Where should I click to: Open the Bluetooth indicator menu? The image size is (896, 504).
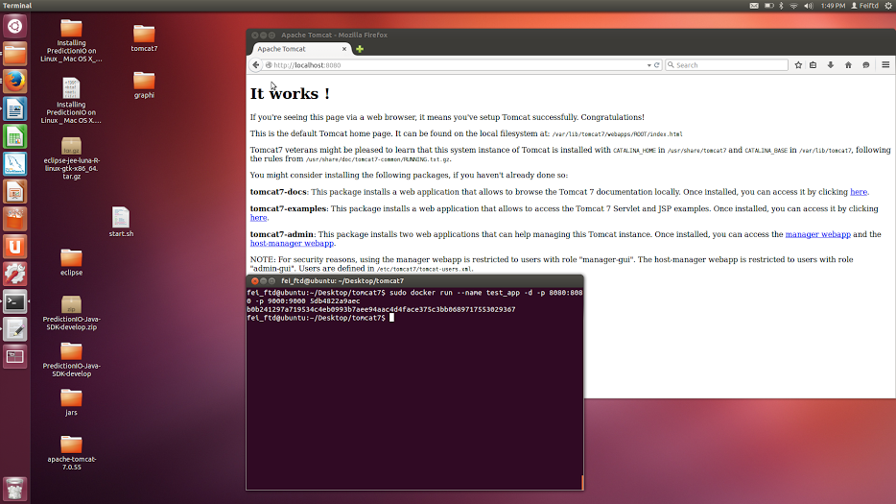pyautogui.click(x=781, y=6)
